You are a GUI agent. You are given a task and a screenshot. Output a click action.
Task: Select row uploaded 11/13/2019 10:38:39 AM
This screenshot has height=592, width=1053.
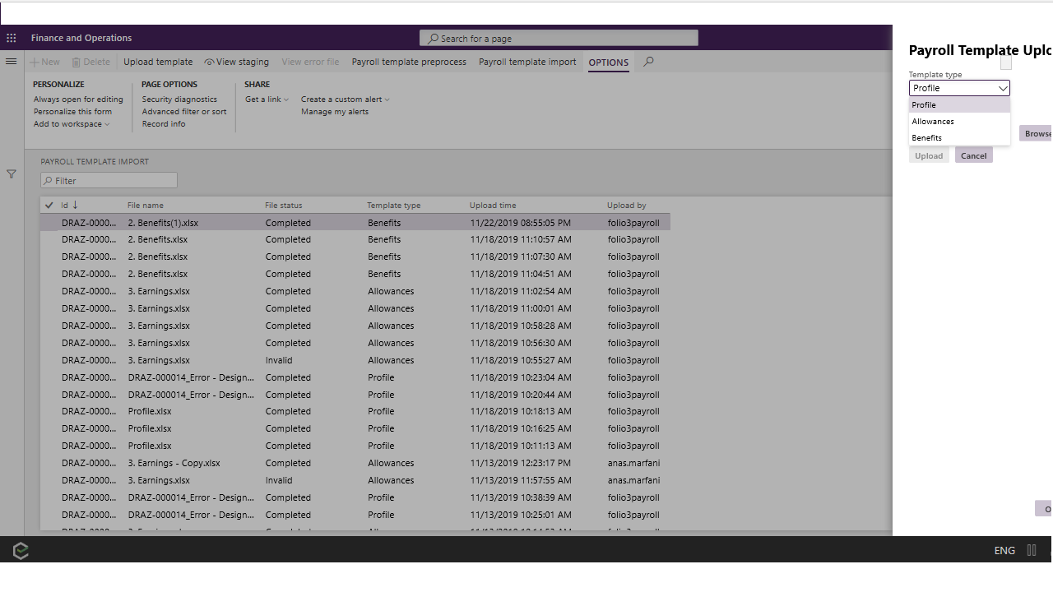[x=355, y=497]
